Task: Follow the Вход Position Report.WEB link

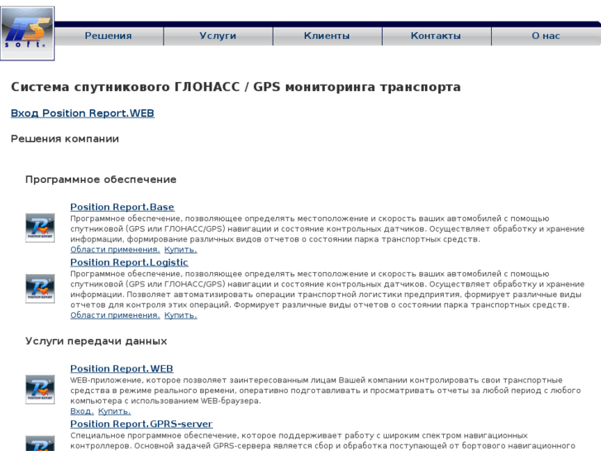Action: (x=83, y=113)
